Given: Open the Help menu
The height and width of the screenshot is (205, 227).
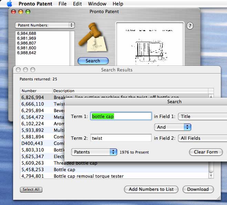Looking at the screenshot, I should click(117, 4).
